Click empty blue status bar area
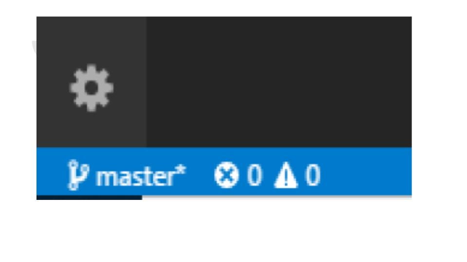 (366, 172)
